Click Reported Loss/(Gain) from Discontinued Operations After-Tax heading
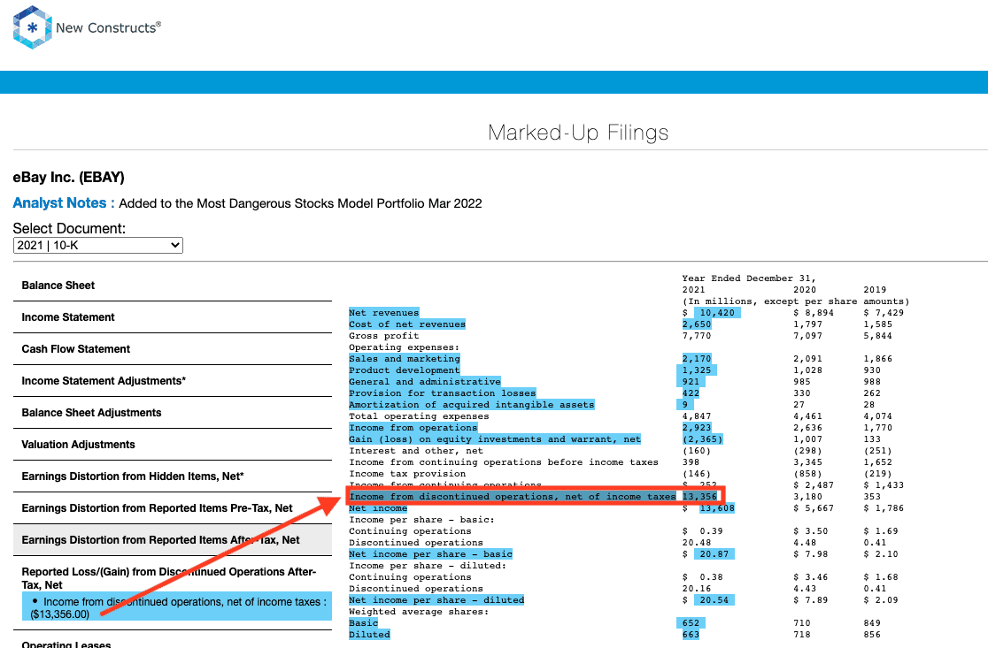988x648 pixels. pos(169,578)
